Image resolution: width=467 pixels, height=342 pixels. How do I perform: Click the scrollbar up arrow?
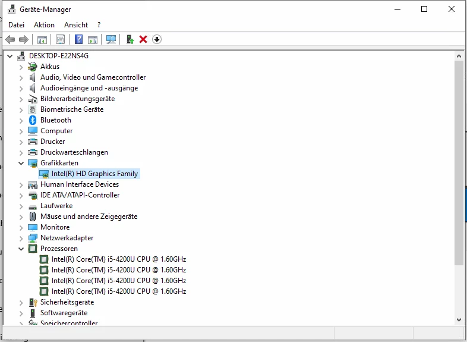pos(459,56)
